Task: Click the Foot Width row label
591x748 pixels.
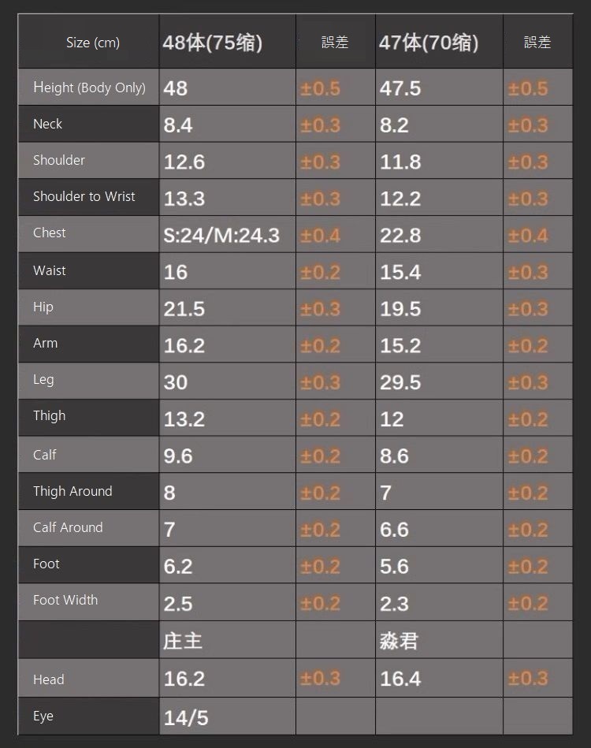Action: (x=65, y=600)
